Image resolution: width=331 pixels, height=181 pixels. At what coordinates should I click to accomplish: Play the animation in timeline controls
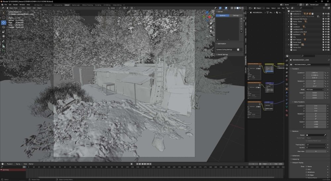click(145, 164)
